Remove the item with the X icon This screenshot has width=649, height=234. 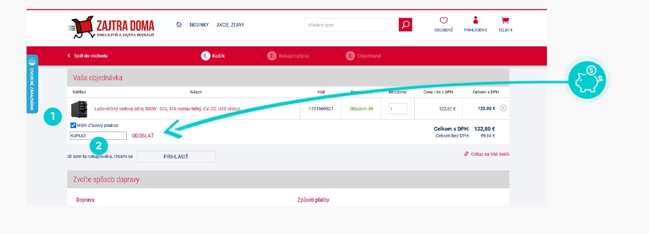[503, 108]
